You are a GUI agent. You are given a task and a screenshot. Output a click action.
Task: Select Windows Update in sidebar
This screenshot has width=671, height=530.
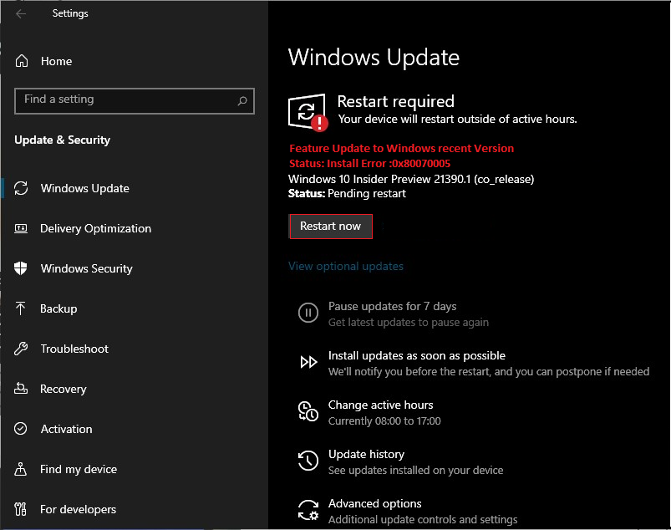pyautogui.click(x=84, y=188)
